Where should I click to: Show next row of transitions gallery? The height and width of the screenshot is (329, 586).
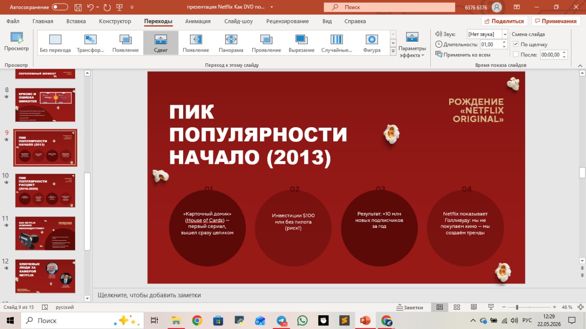click(x=393, y=43)
